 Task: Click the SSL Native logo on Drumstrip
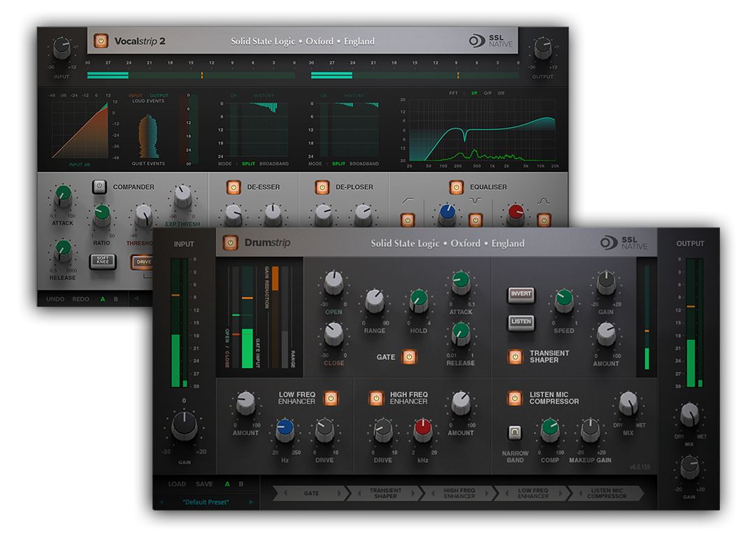point(622,243)
